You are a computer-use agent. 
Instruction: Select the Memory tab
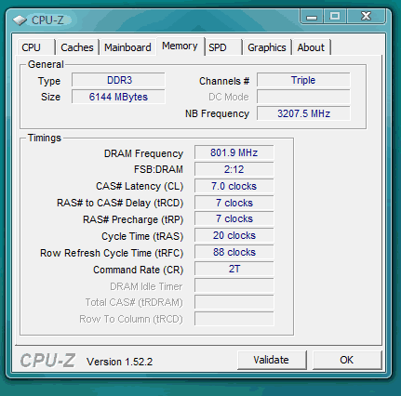click(180, 46)
